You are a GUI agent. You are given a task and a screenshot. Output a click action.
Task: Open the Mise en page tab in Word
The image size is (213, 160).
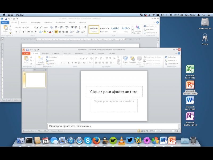tap(36, 23)
